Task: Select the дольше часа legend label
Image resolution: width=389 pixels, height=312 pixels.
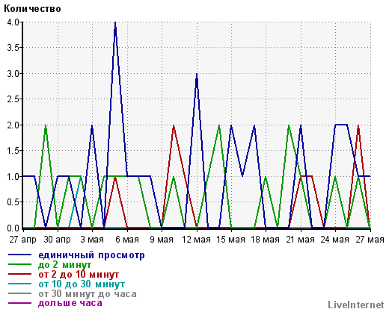Action: coord(70,303)
